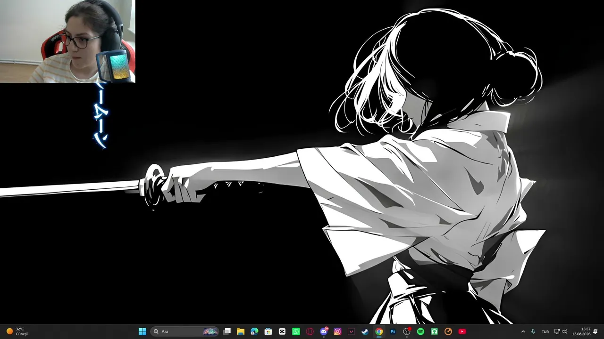Open the clock and calendar showing 15:57
This screenshot has height=339, width=604.
click(x=581, y=331)
